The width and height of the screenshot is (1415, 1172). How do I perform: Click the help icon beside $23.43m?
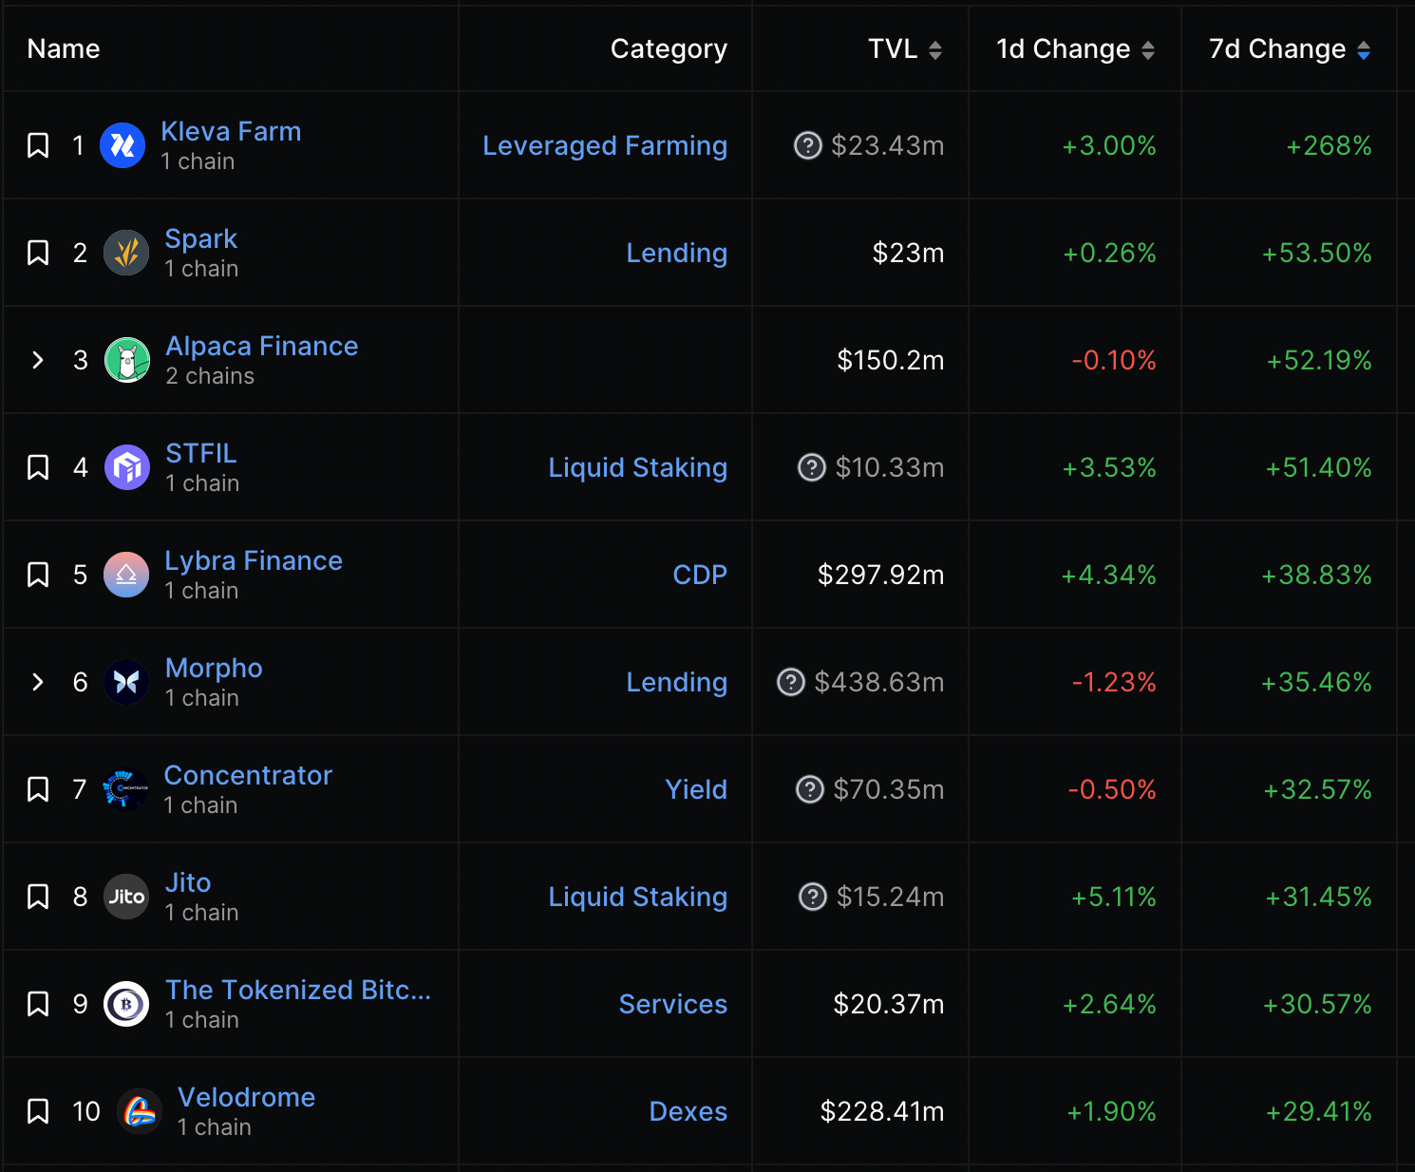pyautogui.click(x=808, y=145)
